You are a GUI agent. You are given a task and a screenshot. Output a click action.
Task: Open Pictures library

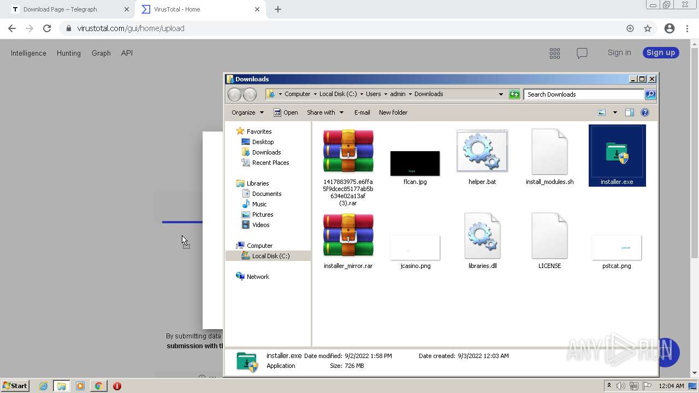(x=263, y=215)
